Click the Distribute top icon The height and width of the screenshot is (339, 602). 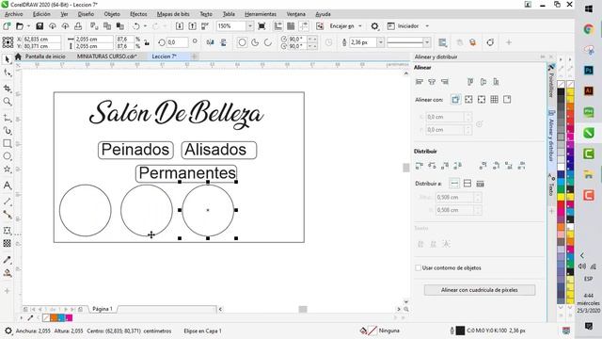483,166
